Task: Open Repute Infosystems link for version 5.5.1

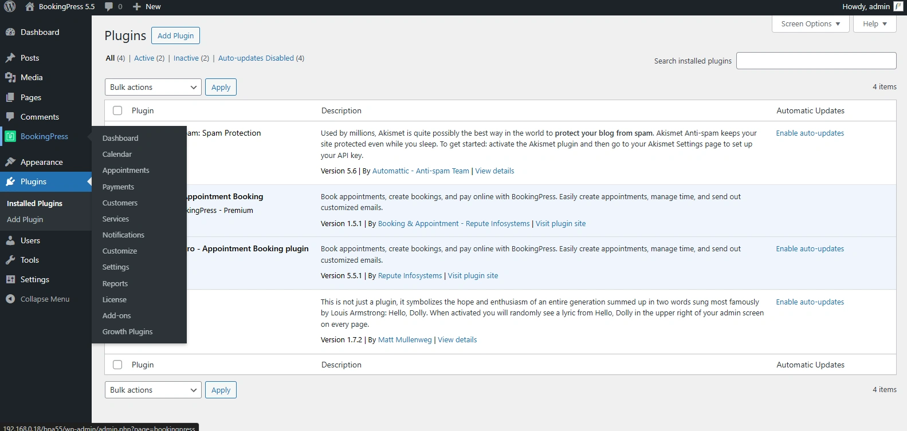Action: (410, 276)
